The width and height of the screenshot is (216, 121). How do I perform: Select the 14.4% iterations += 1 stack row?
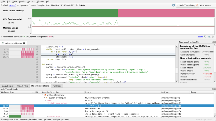tap(107, 108)
